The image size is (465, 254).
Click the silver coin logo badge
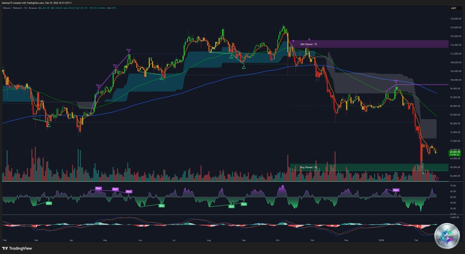447,236
